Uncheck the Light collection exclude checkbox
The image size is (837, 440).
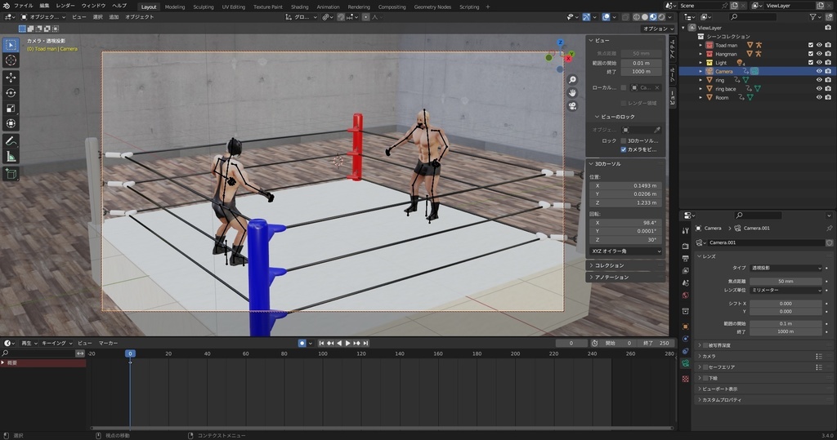pyautogui.click(x=810, y=62)
